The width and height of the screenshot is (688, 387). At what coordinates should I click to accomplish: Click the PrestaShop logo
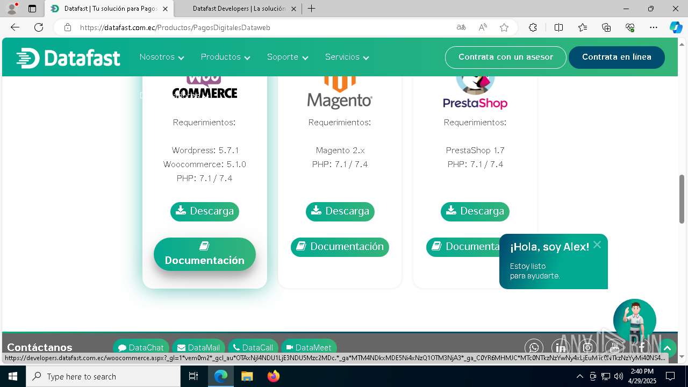475,92
